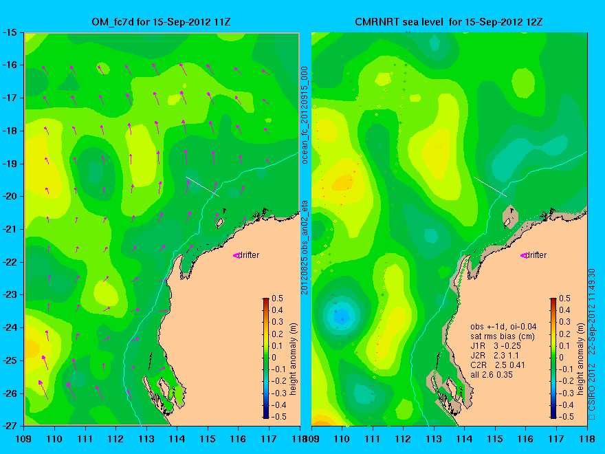Click the white transect line on the left map
The height and width of the screenshot is (454, 605).
pyautogui.click(x=203, y=187)
